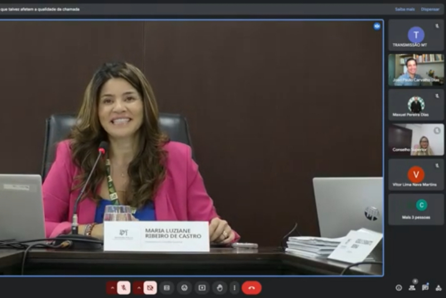
Task: Select the Conselho Superior video tile
Action: (x=416, y=140)
